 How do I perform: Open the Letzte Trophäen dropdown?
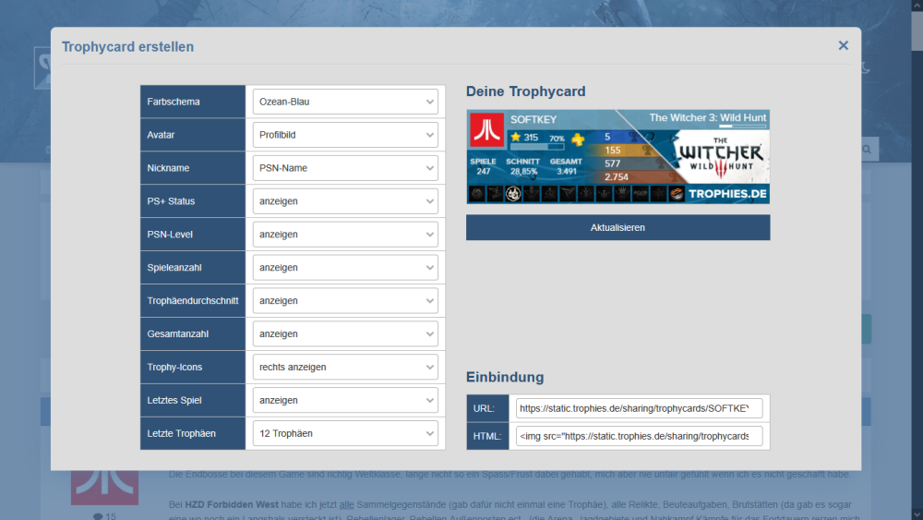point(345,434)
